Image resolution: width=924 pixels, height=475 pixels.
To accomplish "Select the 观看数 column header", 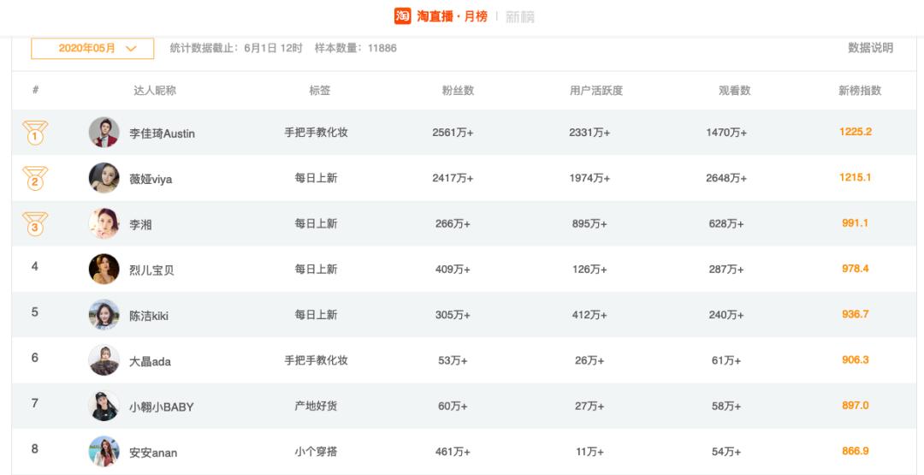I will tap(734, 91).
